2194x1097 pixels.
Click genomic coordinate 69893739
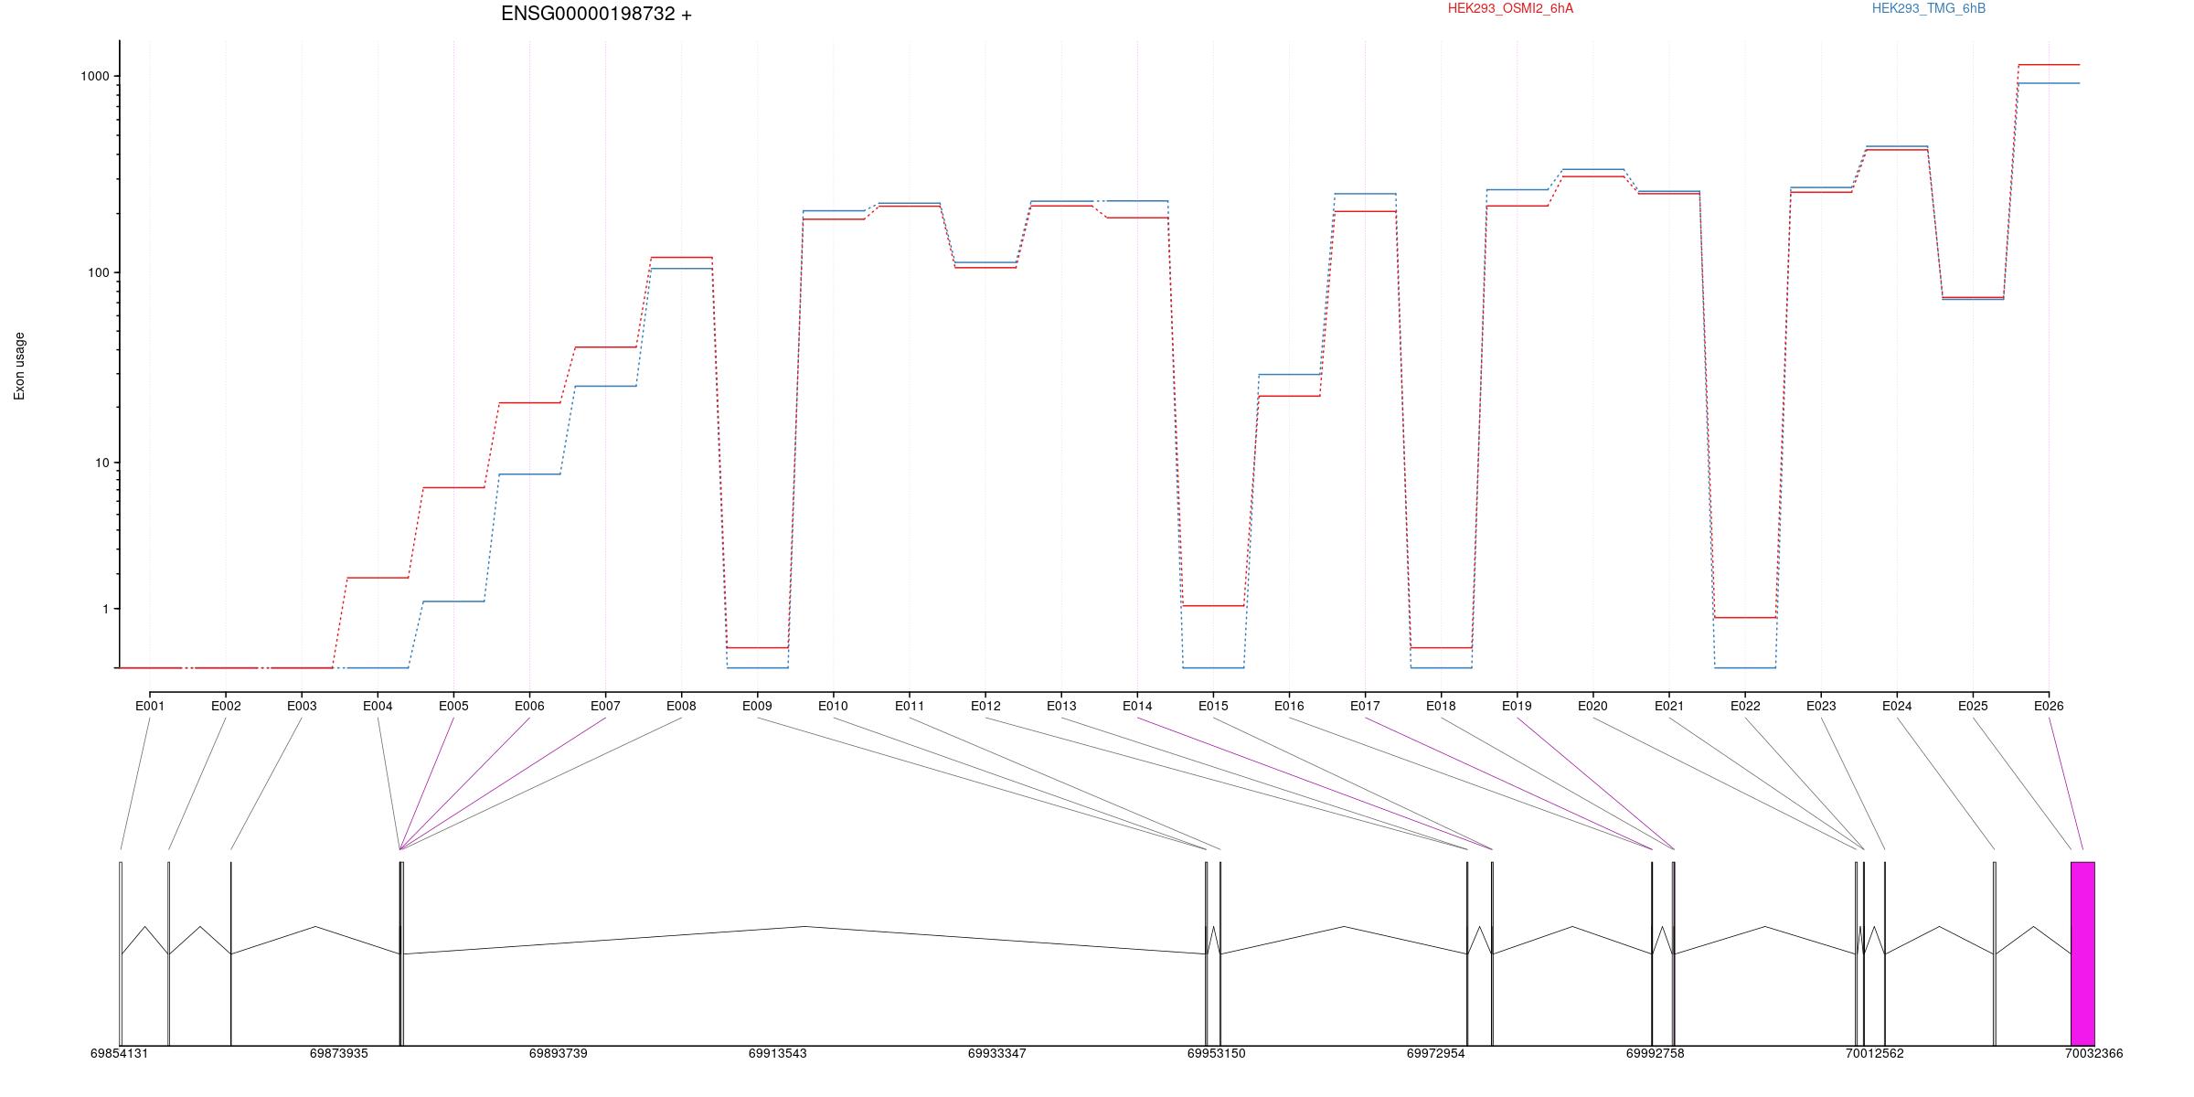click(558, 1053)
